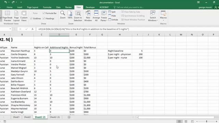Click Arrange All windows
Image resolution: width=219 pixels, height=123 pixels.
click(96, 16)
